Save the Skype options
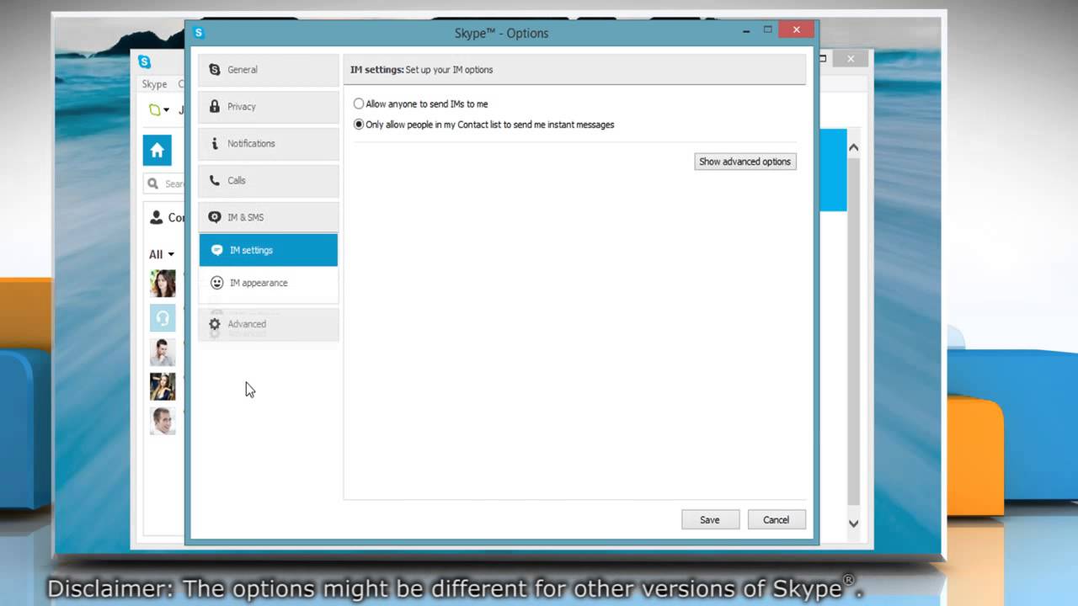 (710, 519)
